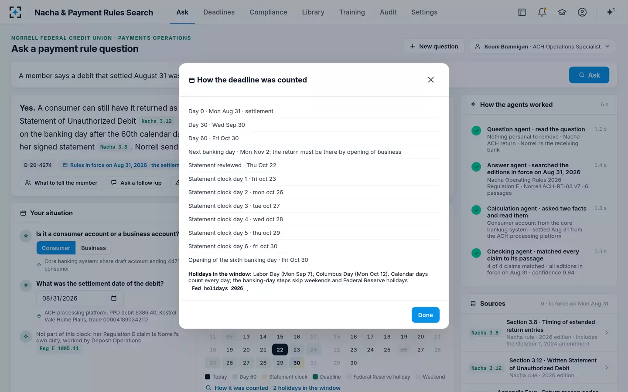Screen dimensions: 628x392
Task: Open the user account profile icon
Action: pos(582,12)
